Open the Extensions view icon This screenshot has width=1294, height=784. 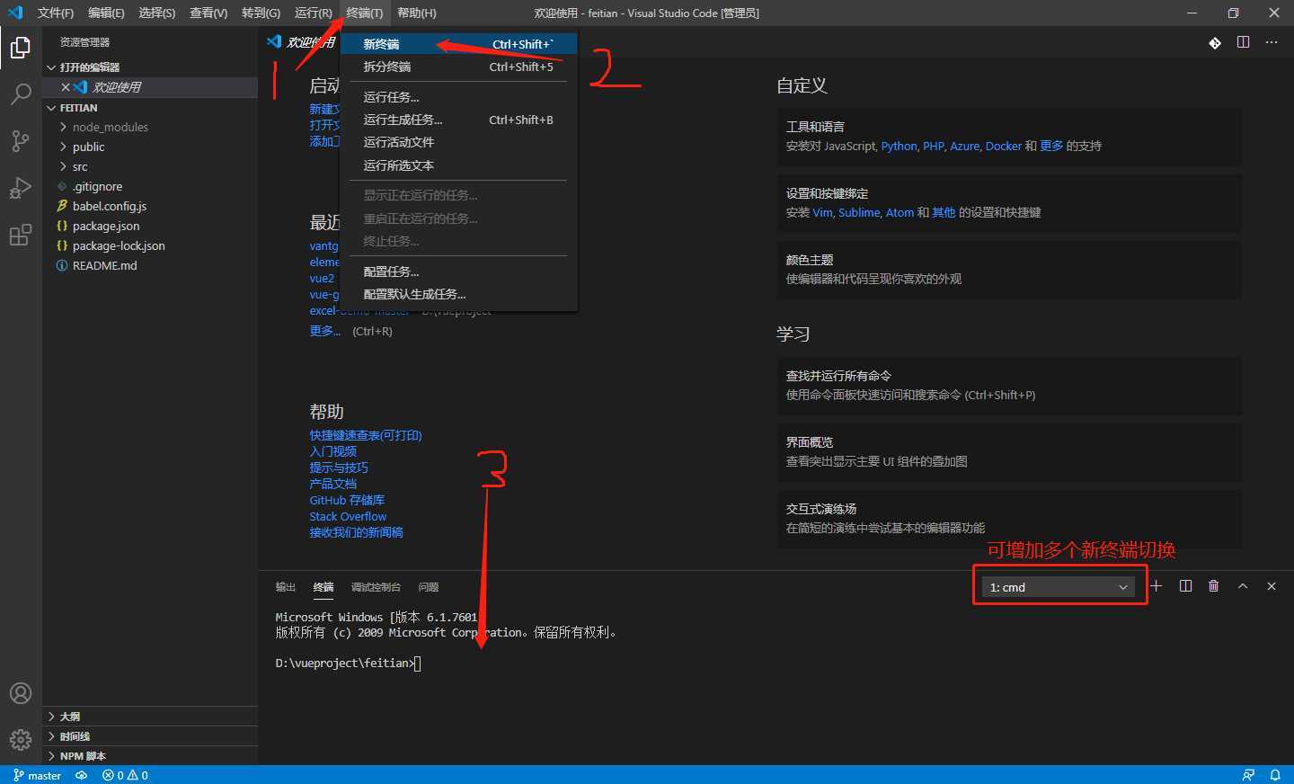pos(21,235)
